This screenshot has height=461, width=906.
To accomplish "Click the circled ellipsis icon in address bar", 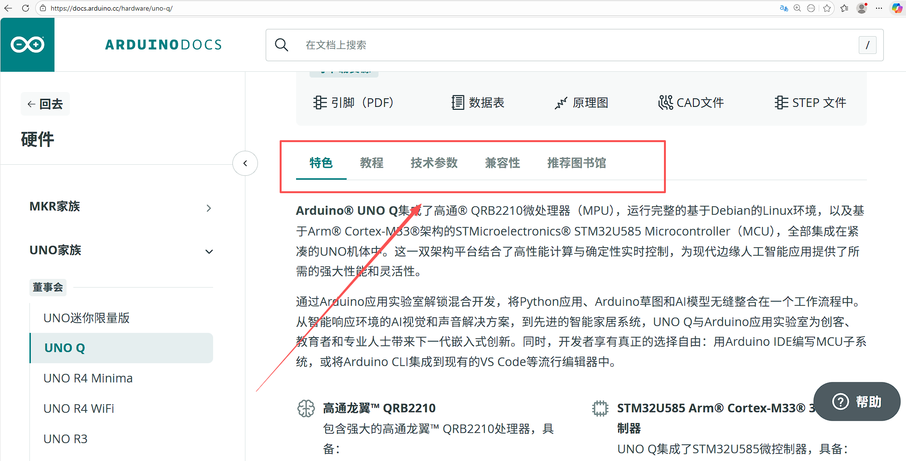I will [x=811, y=8].
